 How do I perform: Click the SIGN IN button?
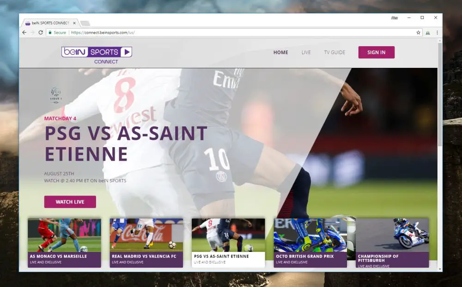[376, 53]
